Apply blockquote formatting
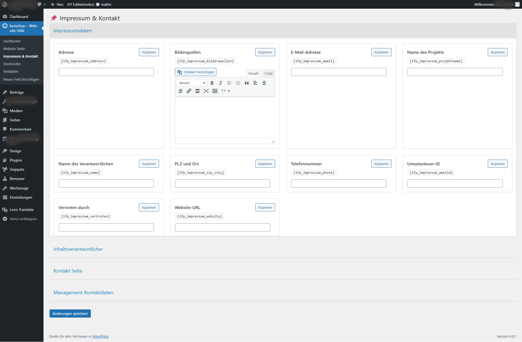 click(247, 83)
